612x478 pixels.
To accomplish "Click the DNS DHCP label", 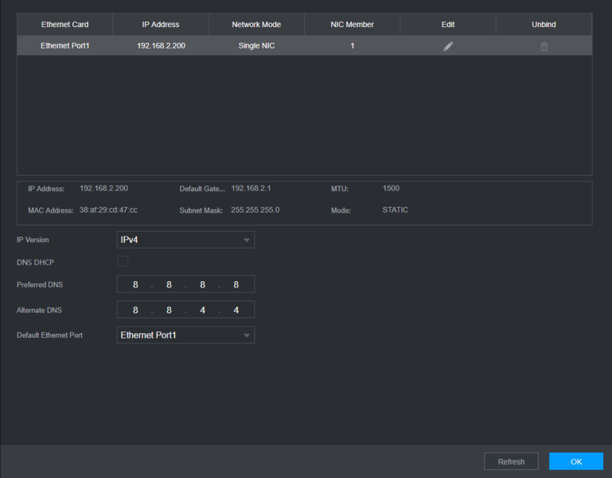I will pyautogui.click(x=35, y=262).
